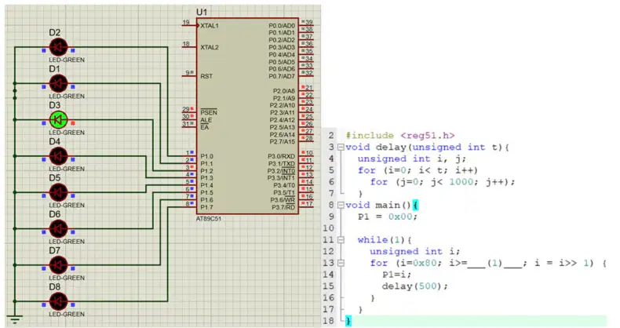Click the 'j< 1000' inner loop line

point(443,182)
